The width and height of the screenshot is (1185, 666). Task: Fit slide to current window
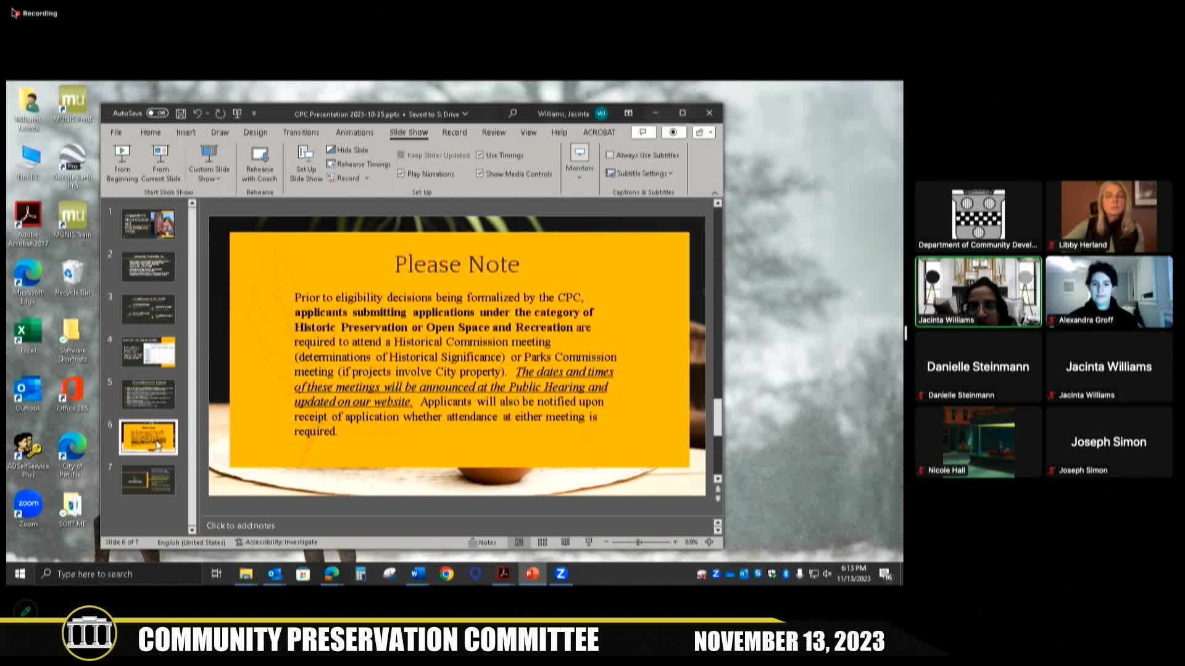[x=709, y=542]
